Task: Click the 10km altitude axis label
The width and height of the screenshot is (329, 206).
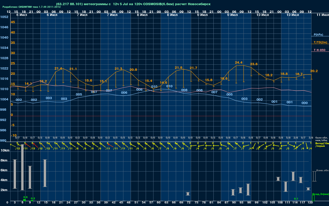Action: 5,150
